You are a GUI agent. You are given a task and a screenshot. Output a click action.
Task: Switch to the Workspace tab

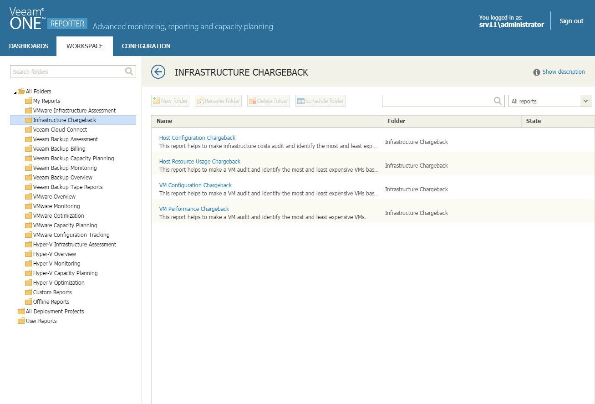coord(85,46)
